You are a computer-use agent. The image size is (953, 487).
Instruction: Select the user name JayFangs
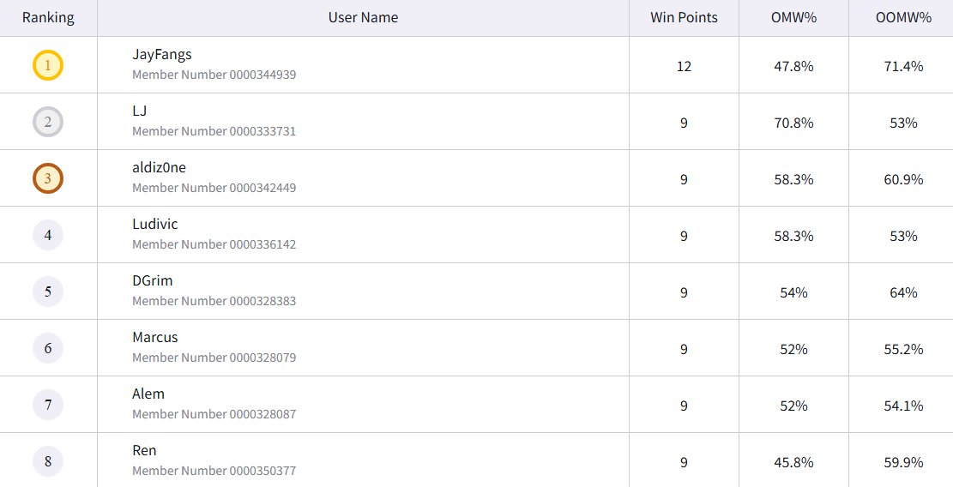[161, 54]
